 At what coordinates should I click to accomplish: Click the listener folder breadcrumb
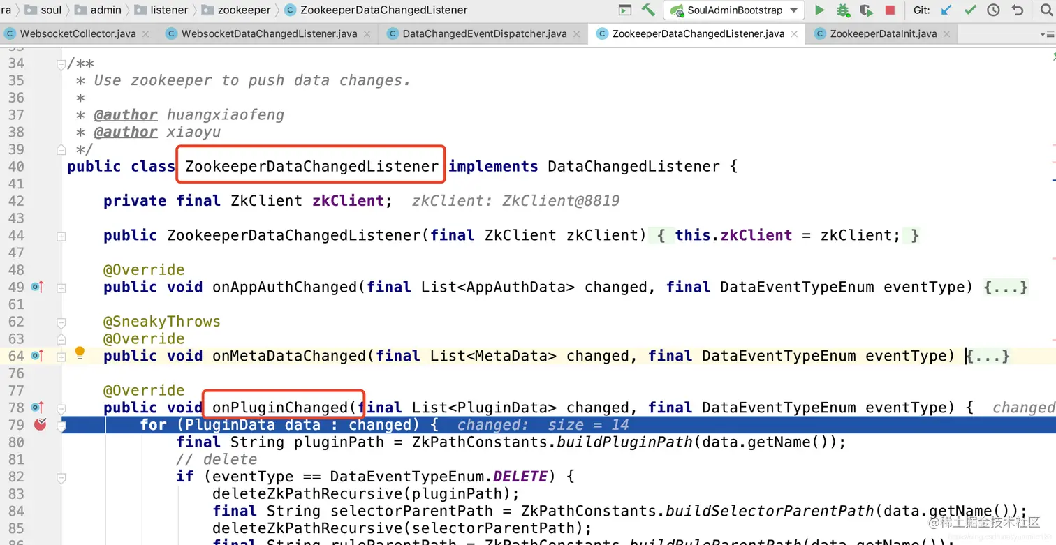tap(161, 10)
